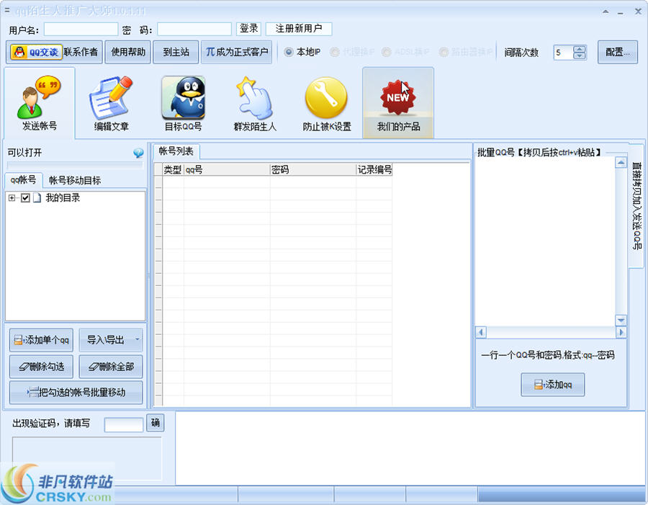Screen dimensions: 648x505
Task: Click the 删除勾选 button
Action: click(41, 367)
